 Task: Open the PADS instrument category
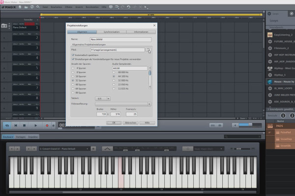click(280, 126)
